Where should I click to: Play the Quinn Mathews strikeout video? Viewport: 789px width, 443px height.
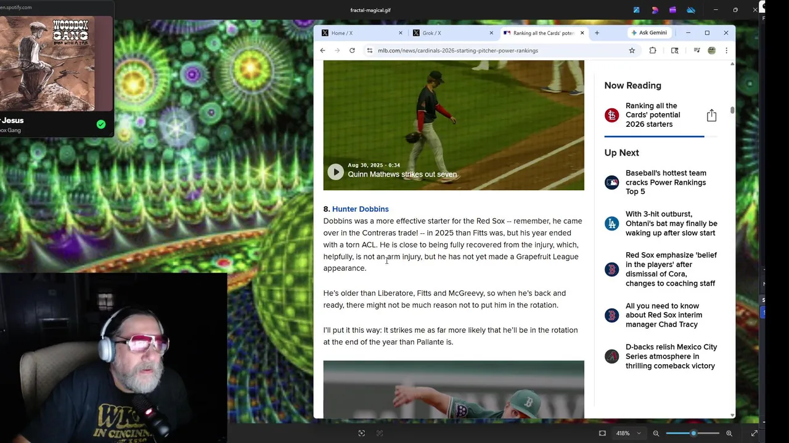click(335, 172)
